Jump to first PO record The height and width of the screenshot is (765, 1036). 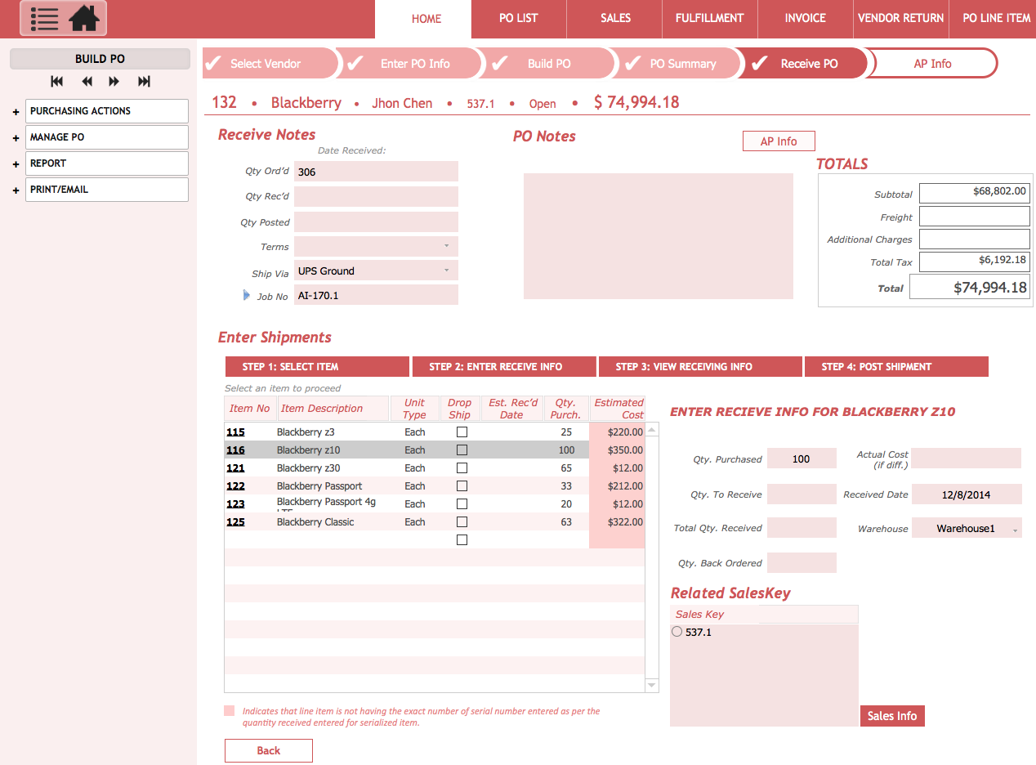coord(56,81)
